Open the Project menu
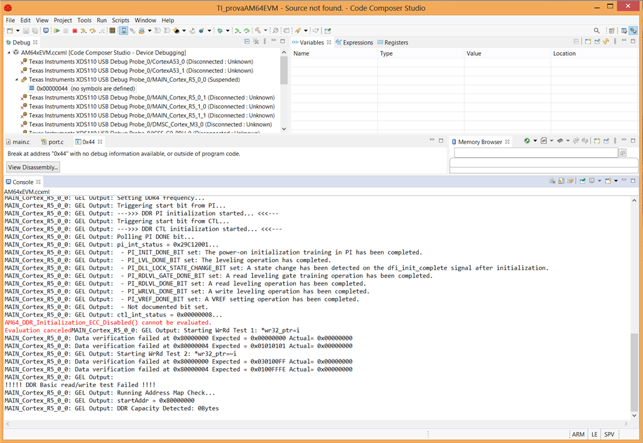 pos(63,20)
